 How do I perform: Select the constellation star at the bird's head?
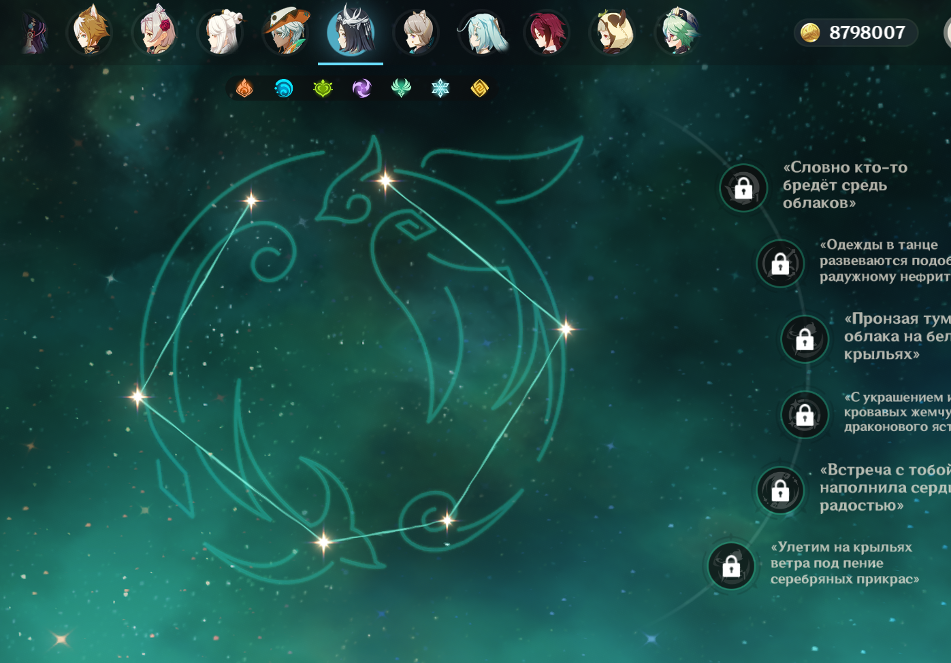tap(385, 180)
